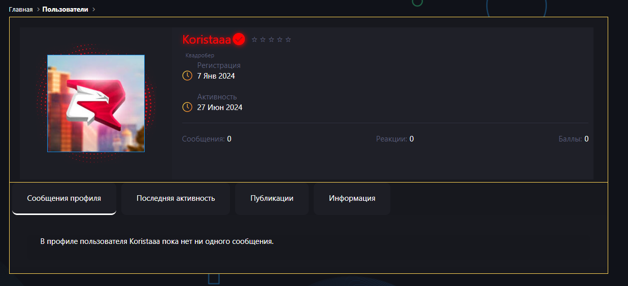The height and width of the screenshot is (286, 628).
Task: Click the clock icon beside Регистрация
Action: tap(187, 76)
